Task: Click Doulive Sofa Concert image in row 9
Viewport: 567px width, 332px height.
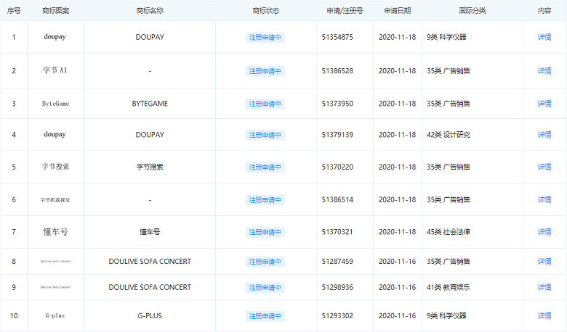Action: click(x=55, y=287)
